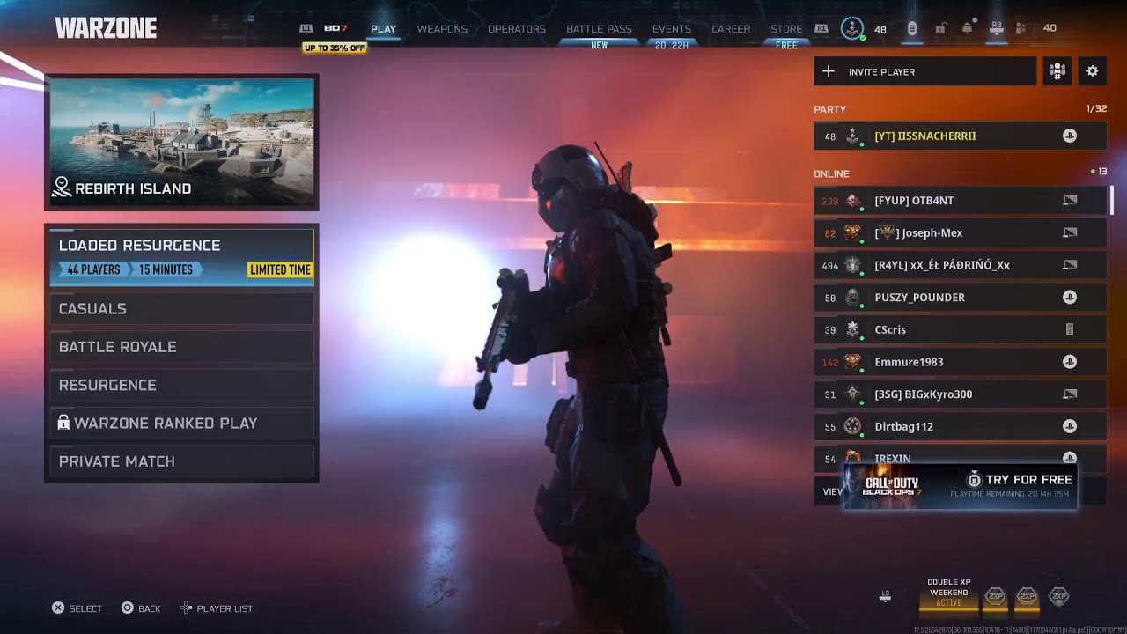Click the Black Ops 7 Try For Free banner
The image size is (1127, 634).
pos(961,487)
